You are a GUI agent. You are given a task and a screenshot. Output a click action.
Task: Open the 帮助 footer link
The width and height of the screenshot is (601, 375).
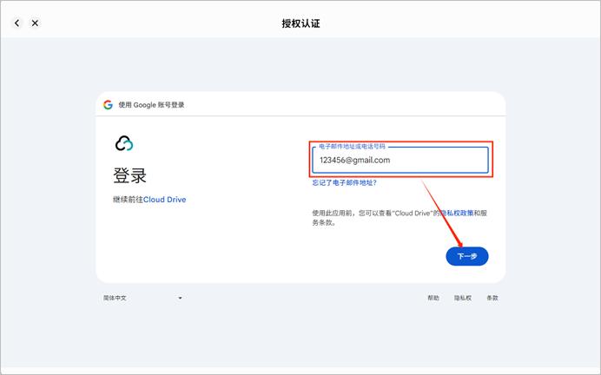point(433,298)
